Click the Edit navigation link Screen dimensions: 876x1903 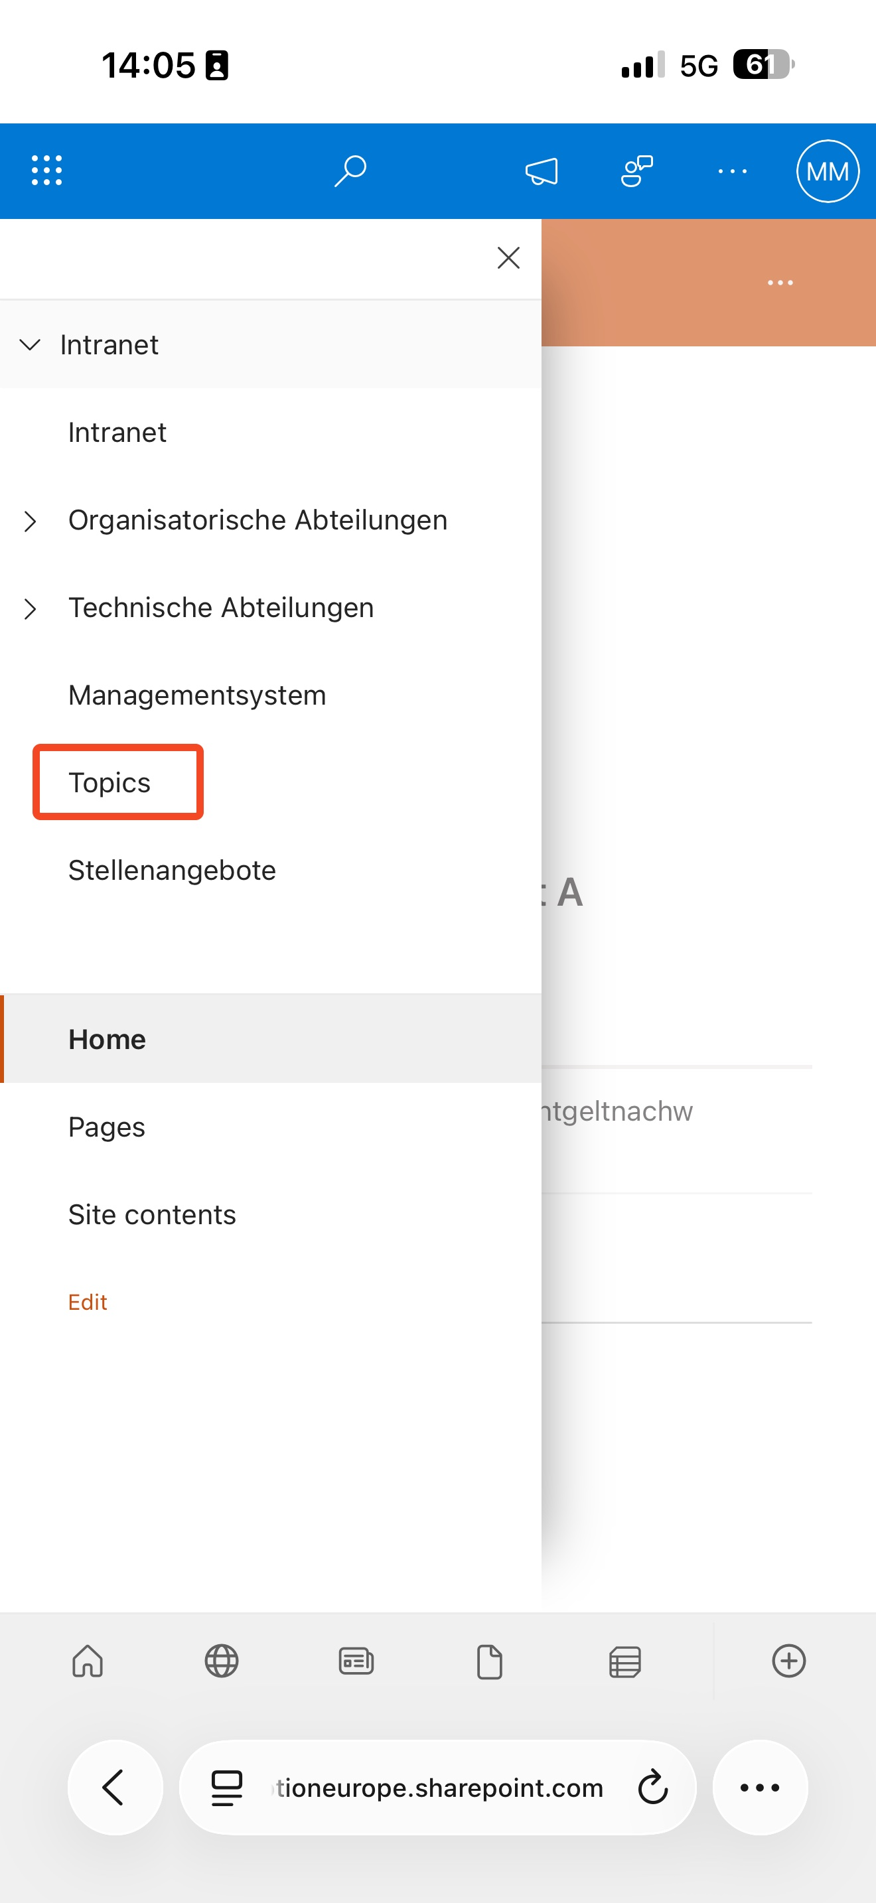pos(87,1302)
